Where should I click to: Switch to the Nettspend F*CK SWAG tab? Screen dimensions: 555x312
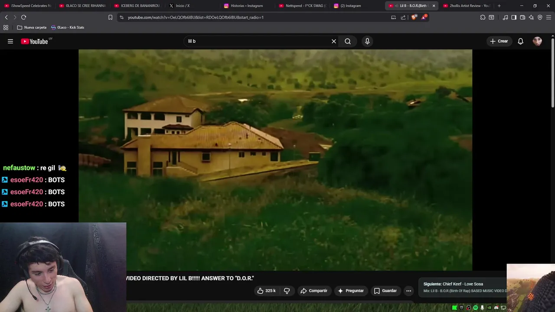point(303,6)
